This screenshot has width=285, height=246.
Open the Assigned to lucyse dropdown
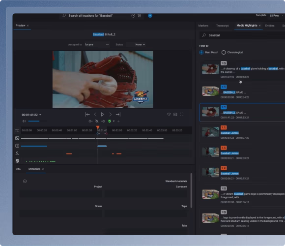click(97, 45)
